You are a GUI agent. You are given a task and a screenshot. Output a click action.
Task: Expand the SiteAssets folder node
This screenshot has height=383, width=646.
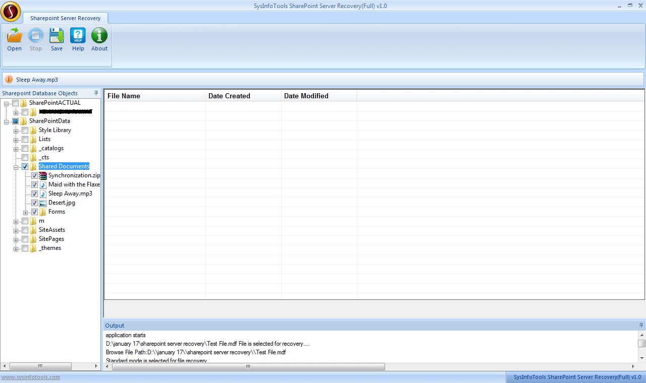(x=16, y=230)
